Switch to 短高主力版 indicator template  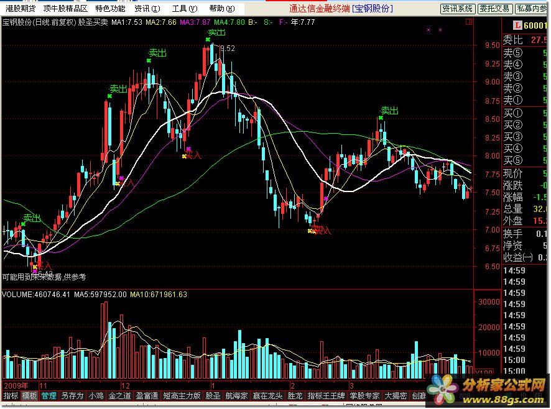click(x=182, y=396)
